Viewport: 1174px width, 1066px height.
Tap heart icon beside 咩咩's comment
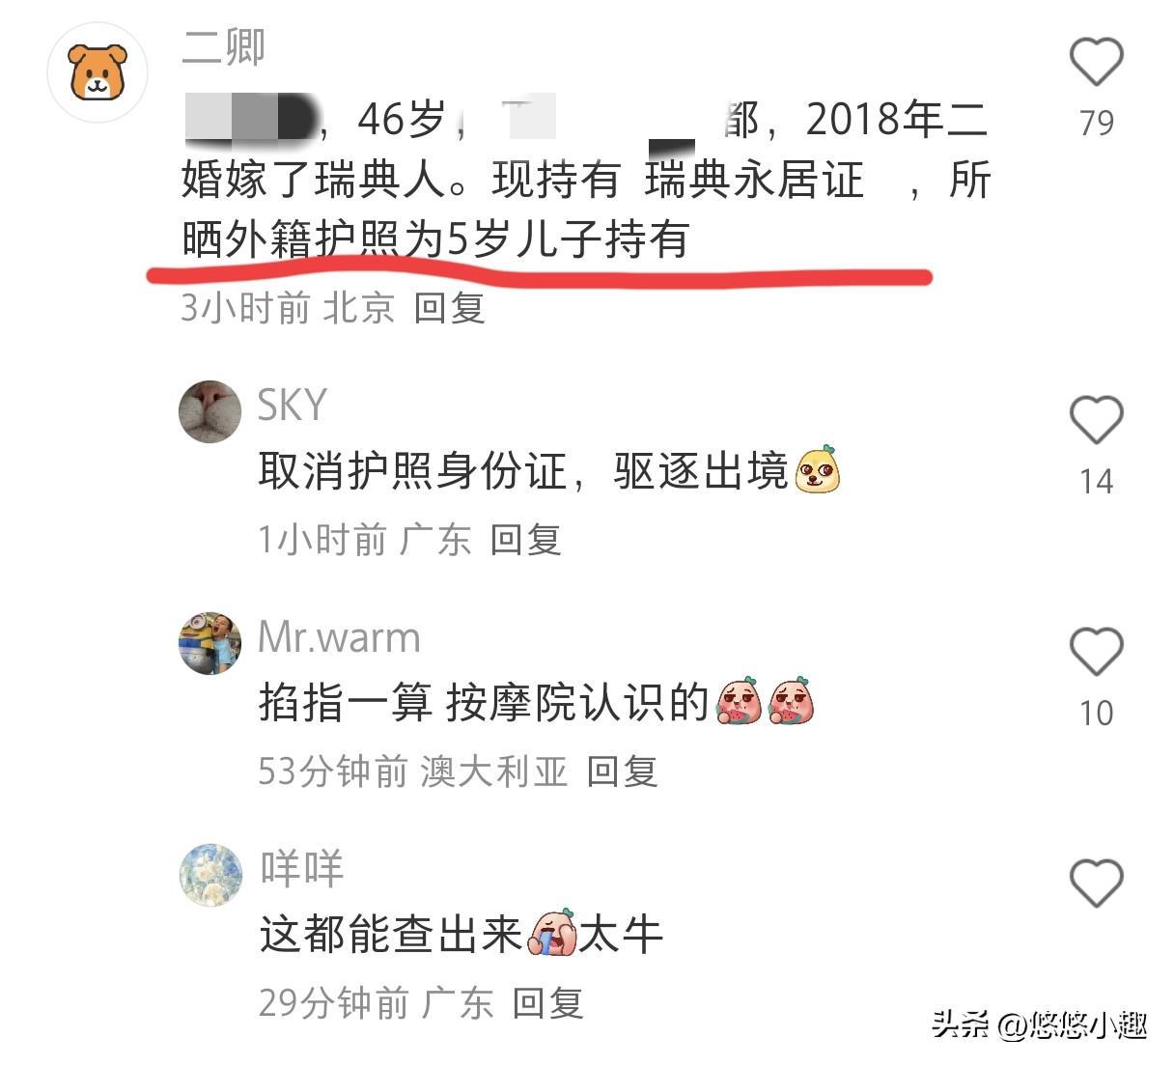(1097, 884)
